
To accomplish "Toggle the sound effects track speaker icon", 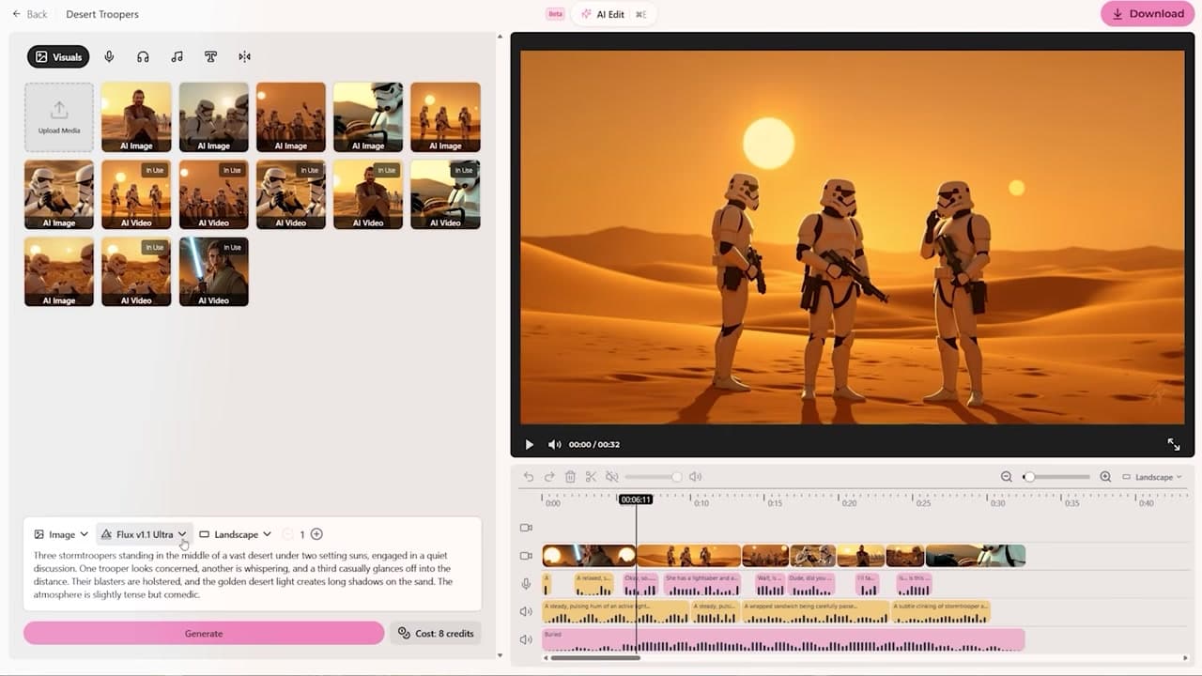I will (x=526, y=612).
